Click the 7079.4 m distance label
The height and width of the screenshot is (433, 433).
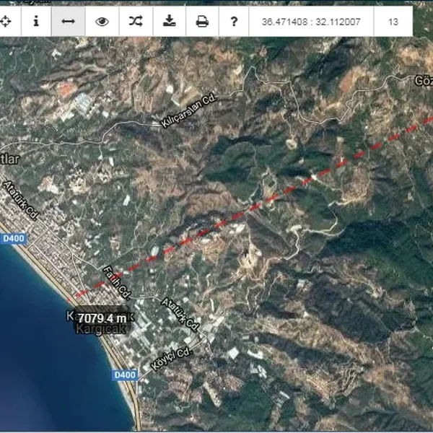click(x=102, y=318)
